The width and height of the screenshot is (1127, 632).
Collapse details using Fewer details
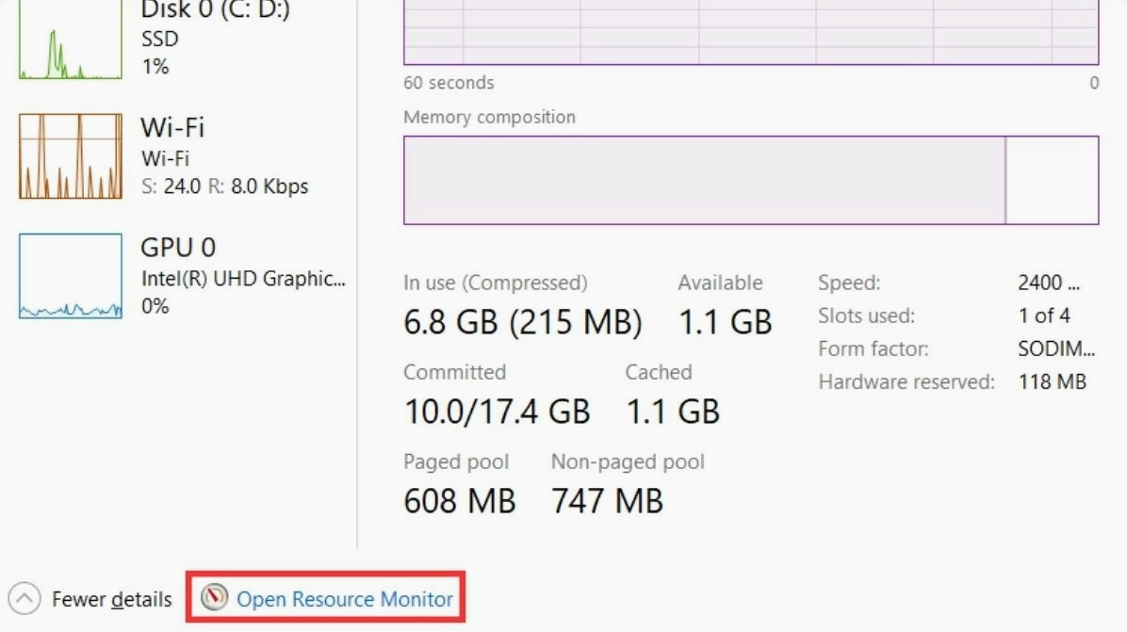(x=115, y=599)
